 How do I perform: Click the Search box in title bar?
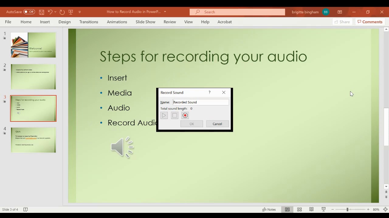(x=237, y=12)
